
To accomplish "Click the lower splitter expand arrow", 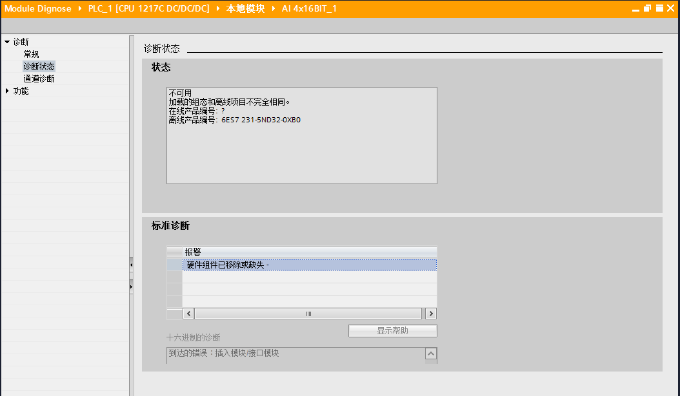I will pos(131,287).
